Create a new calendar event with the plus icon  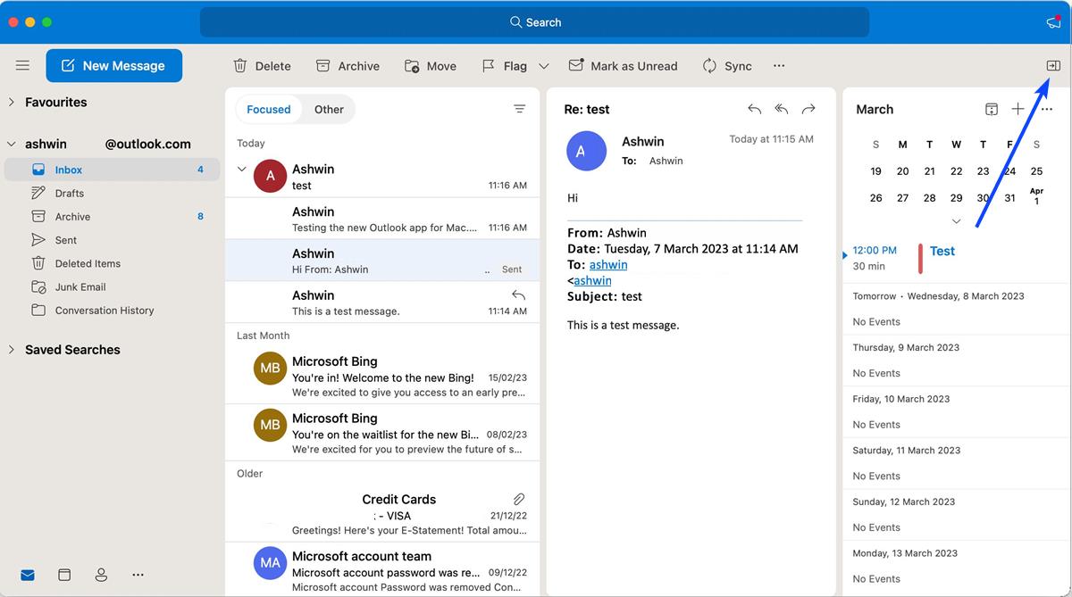click(1018, 108)
